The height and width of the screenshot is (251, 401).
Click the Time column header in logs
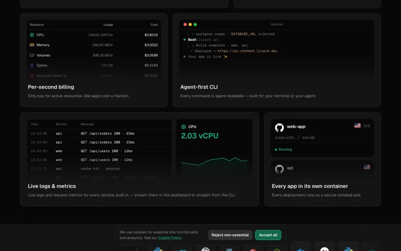[34, 124]
